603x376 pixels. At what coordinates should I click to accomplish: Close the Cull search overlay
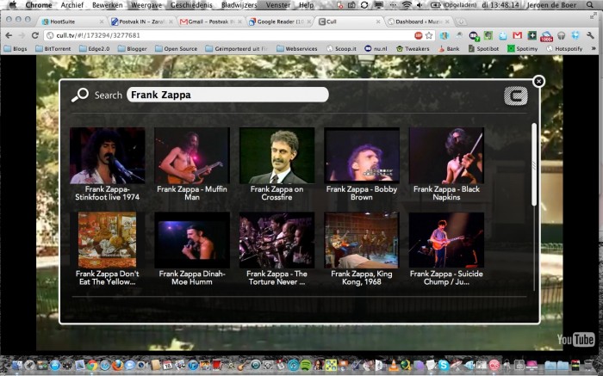[538, 82]
